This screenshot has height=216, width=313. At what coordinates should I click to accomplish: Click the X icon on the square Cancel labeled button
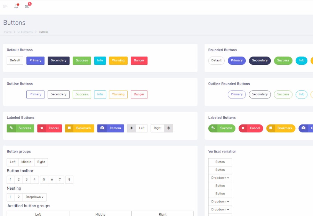point(42,128)
